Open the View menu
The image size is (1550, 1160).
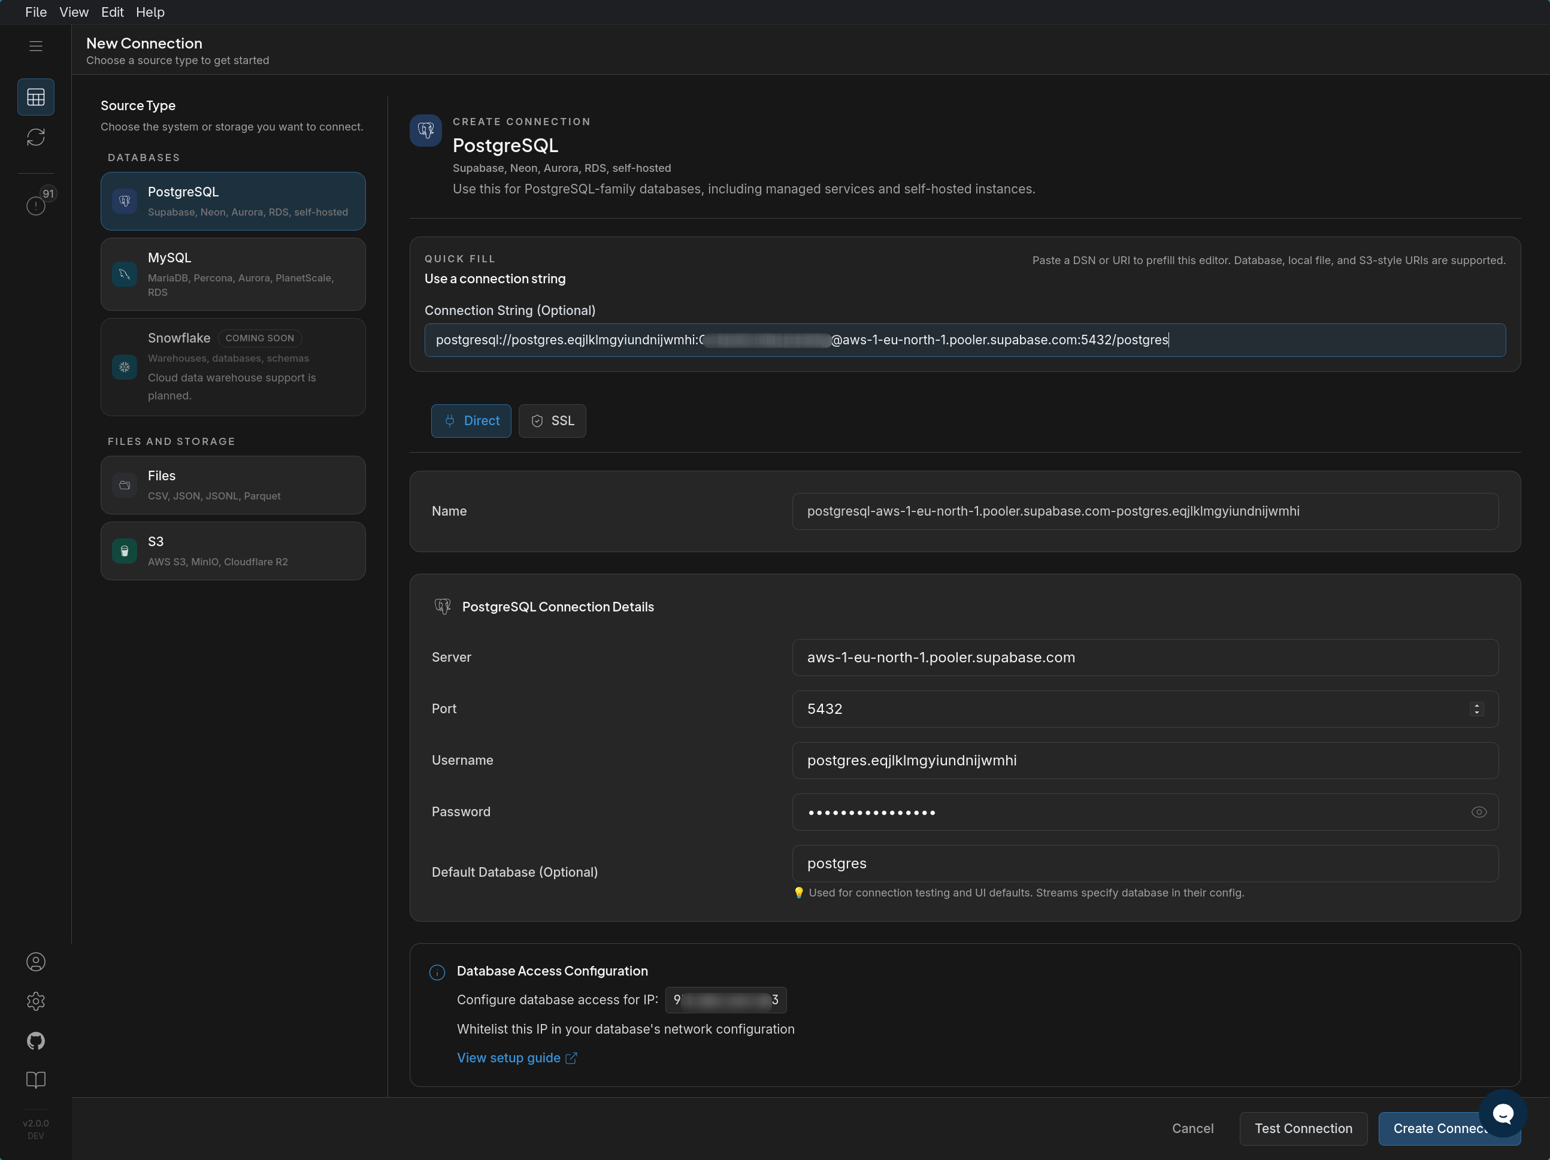[x=74, y=12]
